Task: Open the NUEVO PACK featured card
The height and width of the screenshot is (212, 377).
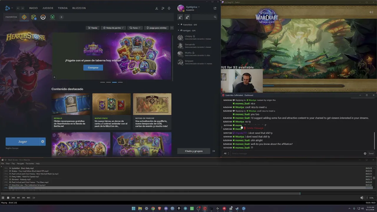Action: coord(111,111)
